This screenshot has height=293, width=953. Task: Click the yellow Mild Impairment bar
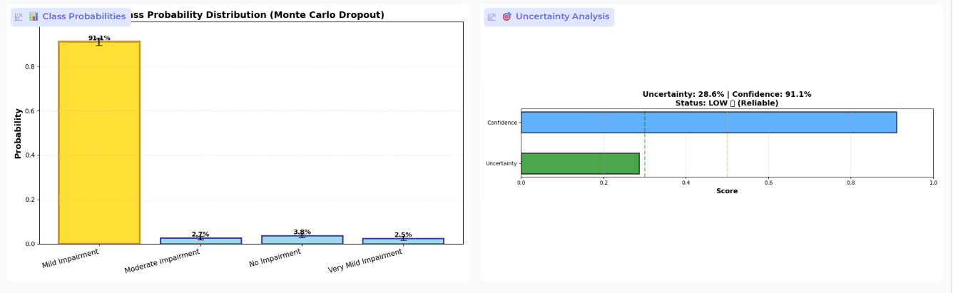coord(99,143)
